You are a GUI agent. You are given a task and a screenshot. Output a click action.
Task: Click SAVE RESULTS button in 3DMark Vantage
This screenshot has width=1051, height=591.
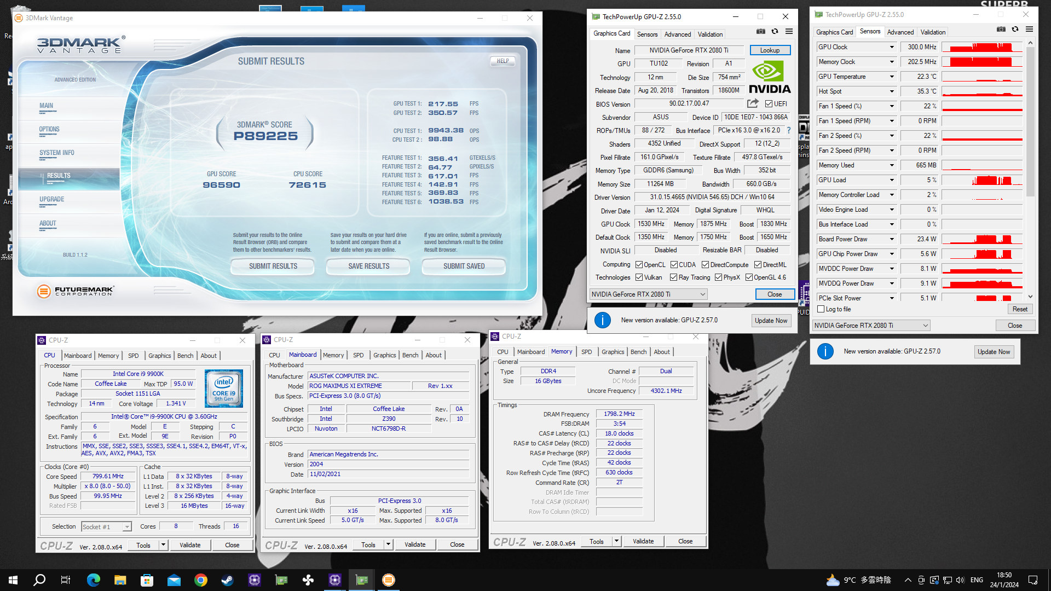pos(368,266)
